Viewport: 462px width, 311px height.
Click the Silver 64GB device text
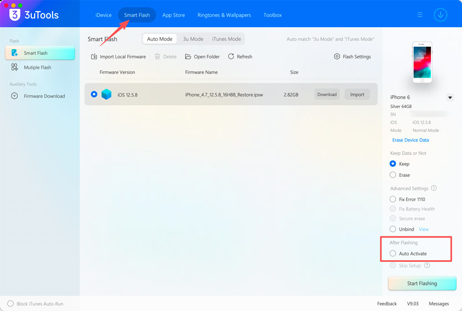pyautogui.click(x=401, y=106)
